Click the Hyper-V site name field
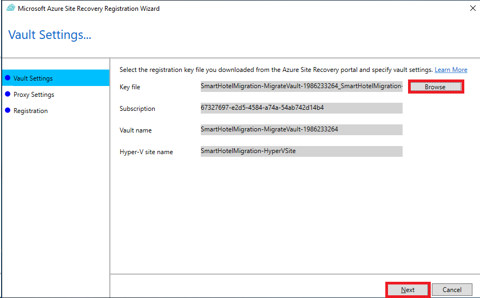The width and height of the screenshot is (480, 298). point(301,151)
